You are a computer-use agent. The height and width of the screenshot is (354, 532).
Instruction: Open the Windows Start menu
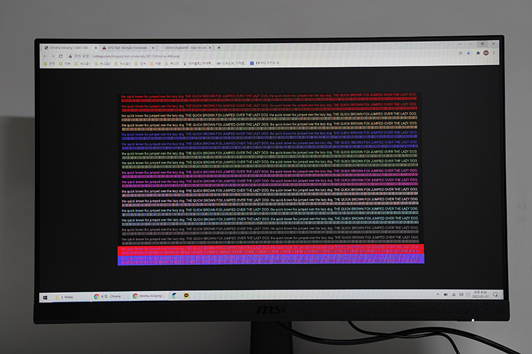tap(45, 297)
